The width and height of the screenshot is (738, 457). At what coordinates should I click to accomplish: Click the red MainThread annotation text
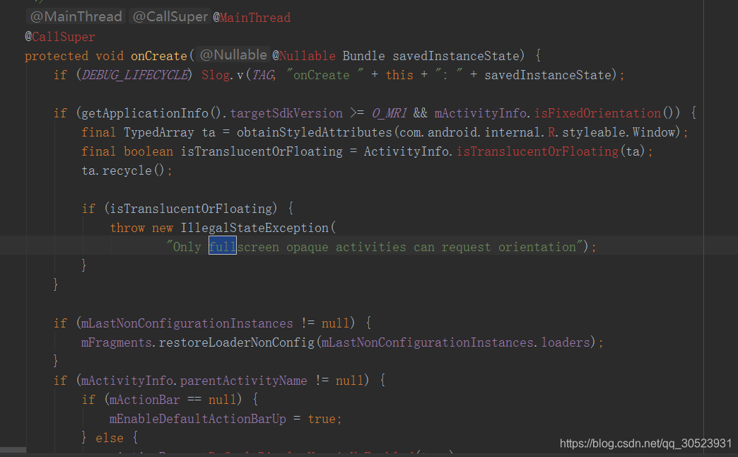255,18
